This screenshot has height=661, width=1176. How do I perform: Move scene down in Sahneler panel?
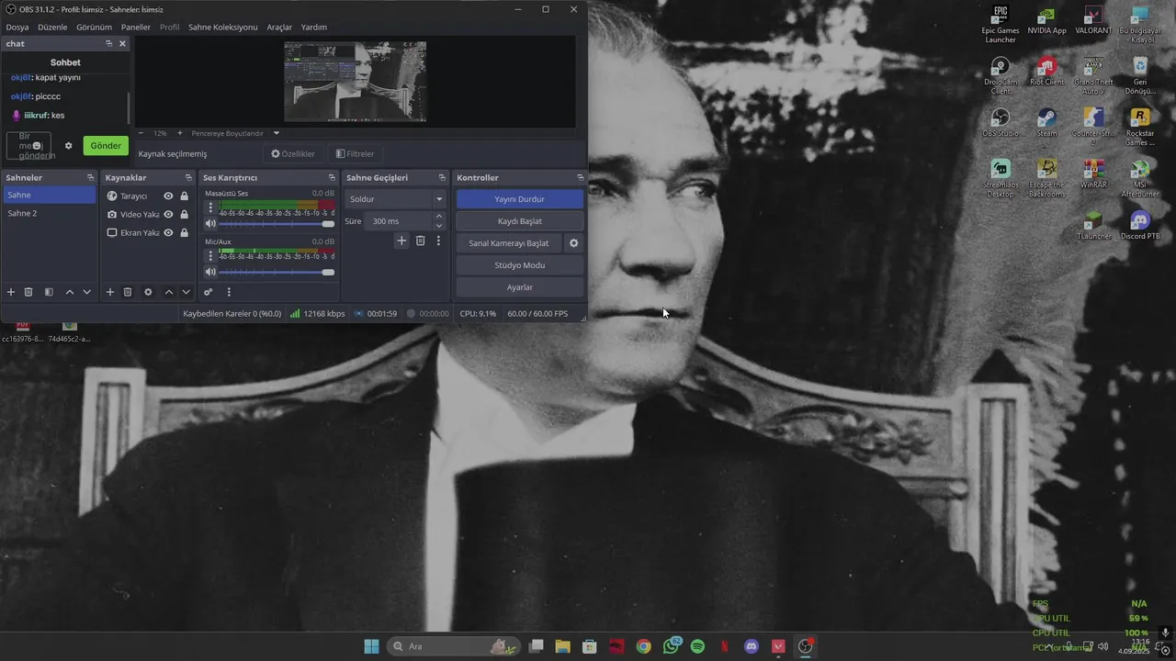click(x=86, y=292)
